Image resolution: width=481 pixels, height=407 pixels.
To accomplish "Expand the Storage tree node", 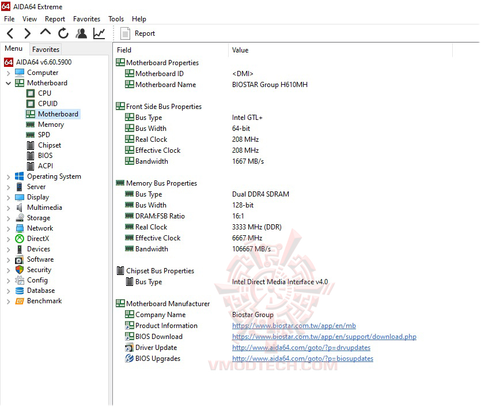I will (x=8, y=218).
